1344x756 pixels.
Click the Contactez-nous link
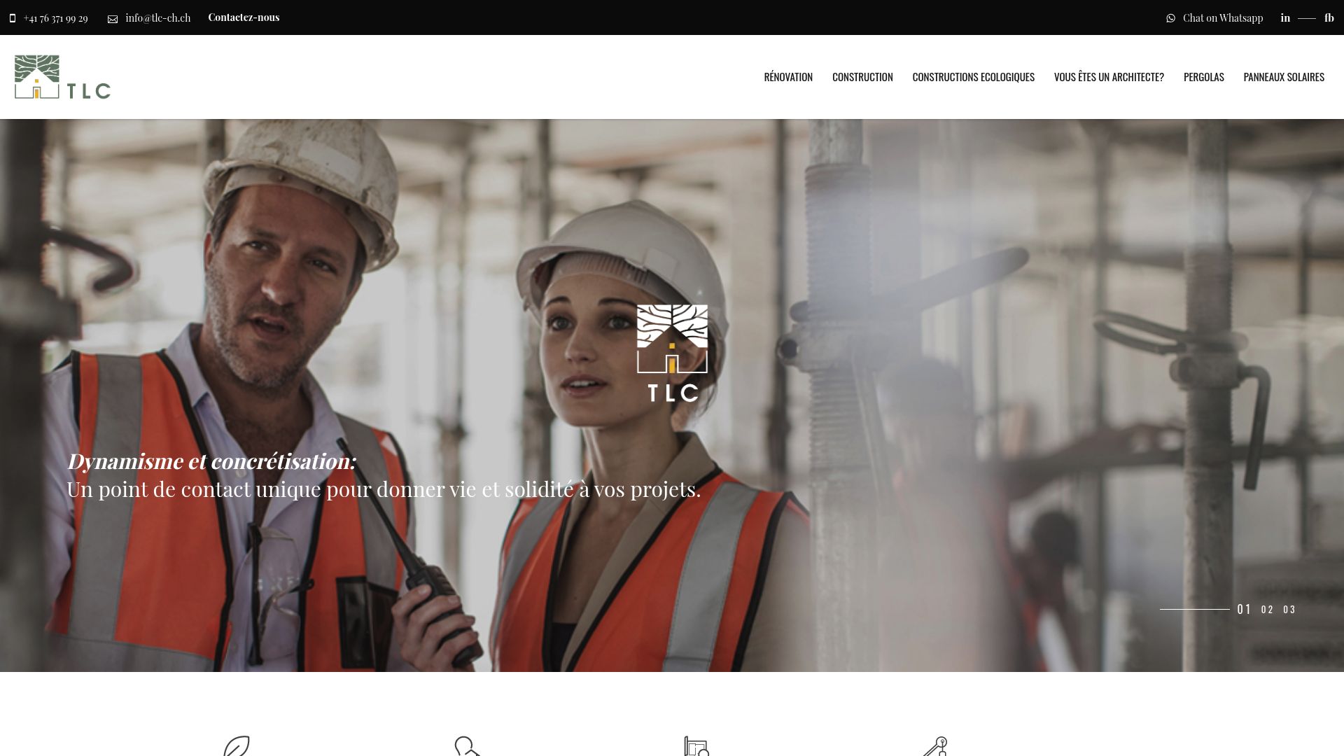click(x=244, y=17)
